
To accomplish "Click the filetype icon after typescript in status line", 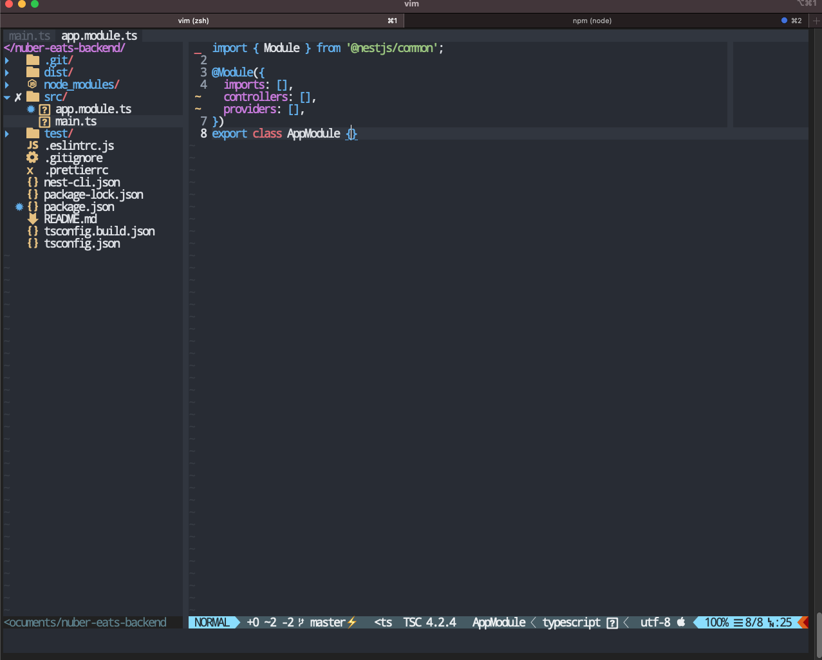I will [612, 623].
